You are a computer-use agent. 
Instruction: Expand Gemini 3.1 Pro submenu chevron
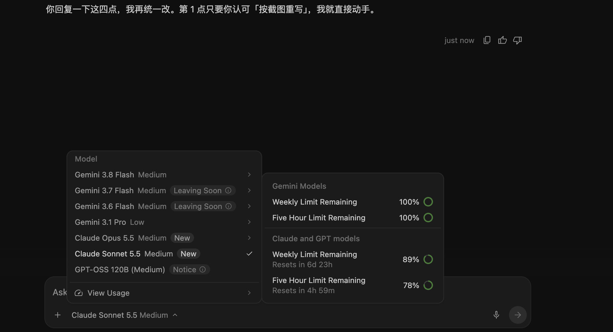point(249,222)
